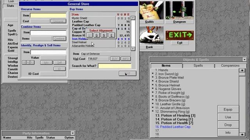
Task: Open the Party Information window dropdown
Action: (73, 133)
